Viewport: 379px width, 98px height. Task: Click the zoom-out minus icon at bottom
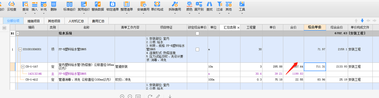pyautogui.click(x=130, y=96)
